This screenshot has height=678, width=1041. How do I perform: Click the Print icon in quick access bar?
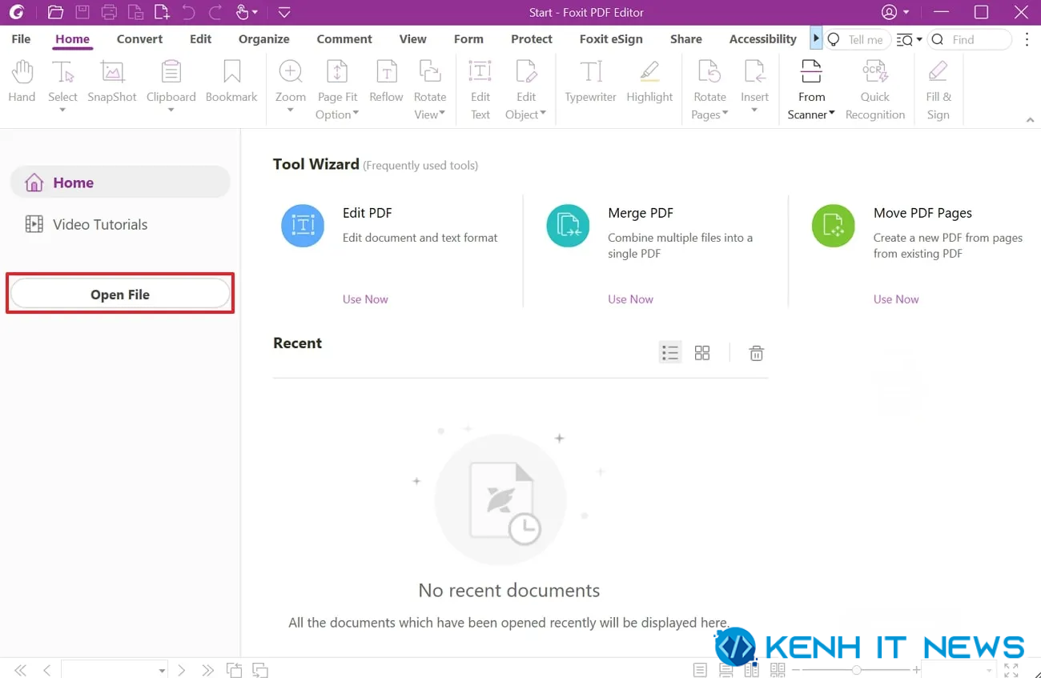[109, 12]
